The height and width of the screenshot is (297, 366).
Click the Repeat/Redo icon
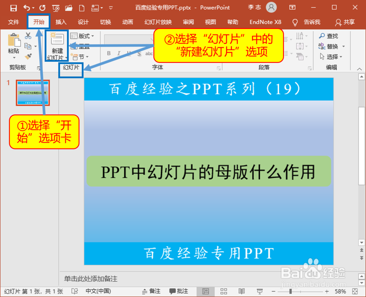42,8
